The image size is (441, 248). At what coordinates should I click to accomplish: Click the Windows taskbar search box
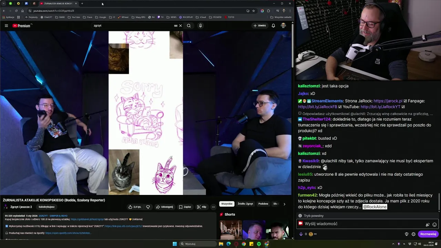tap(197, 244)
